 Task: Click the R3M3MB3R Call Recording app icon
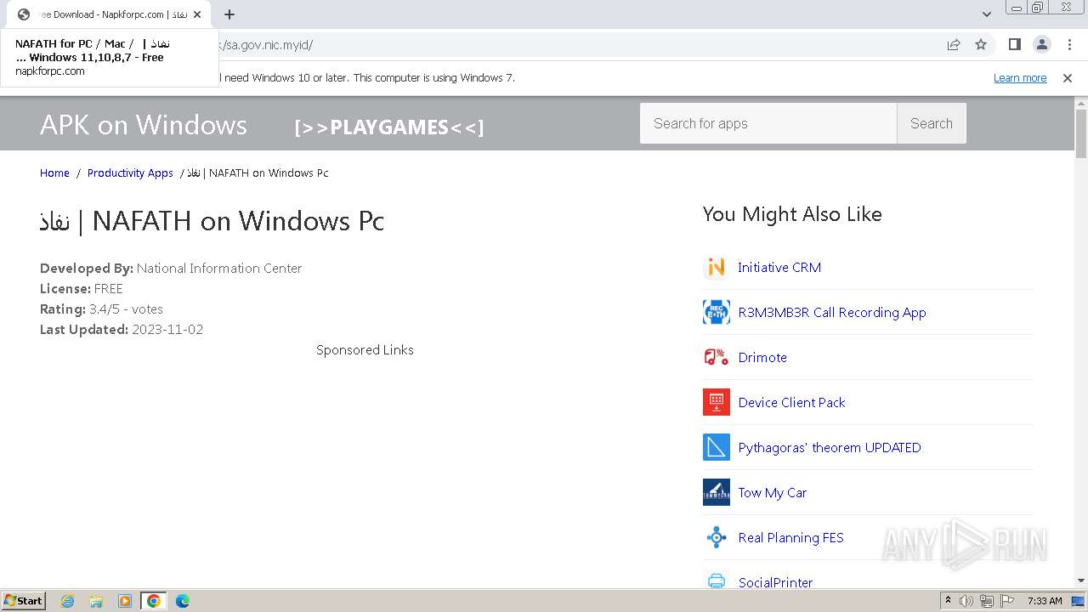click(717, 312)
